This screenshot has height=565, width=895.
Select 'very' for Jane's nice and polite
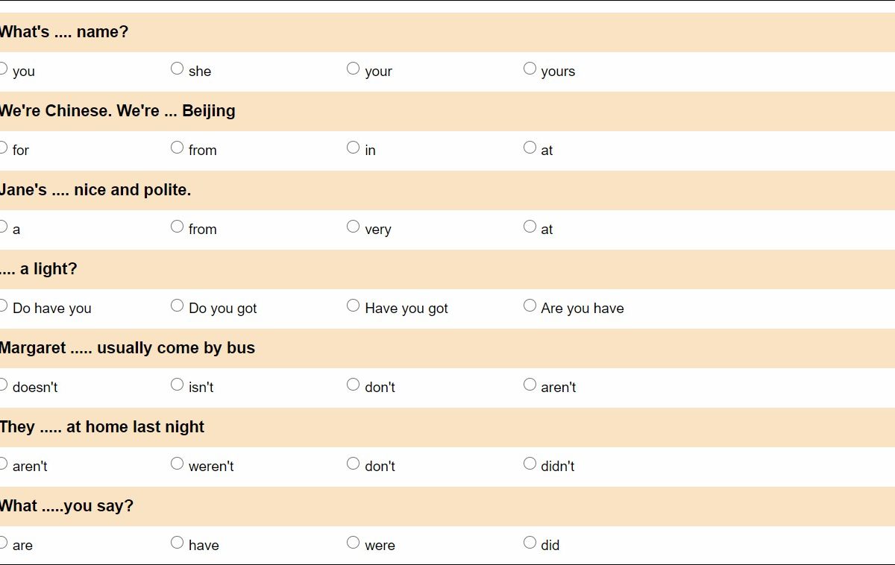[x=353, y=227]
